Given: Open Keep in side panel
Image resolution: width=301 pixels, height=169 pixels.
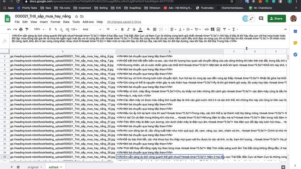Looking at the screenshot, I should 295,43.
